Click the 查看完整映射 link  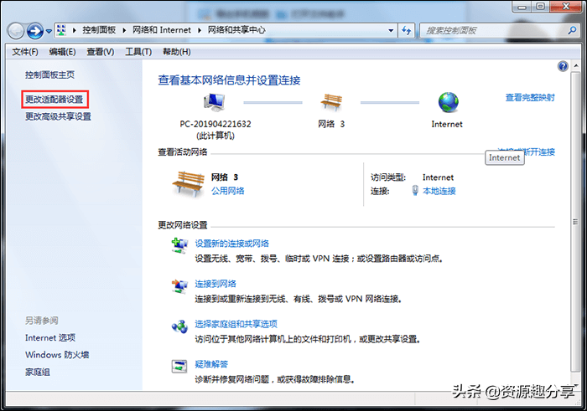click(530, 98)
